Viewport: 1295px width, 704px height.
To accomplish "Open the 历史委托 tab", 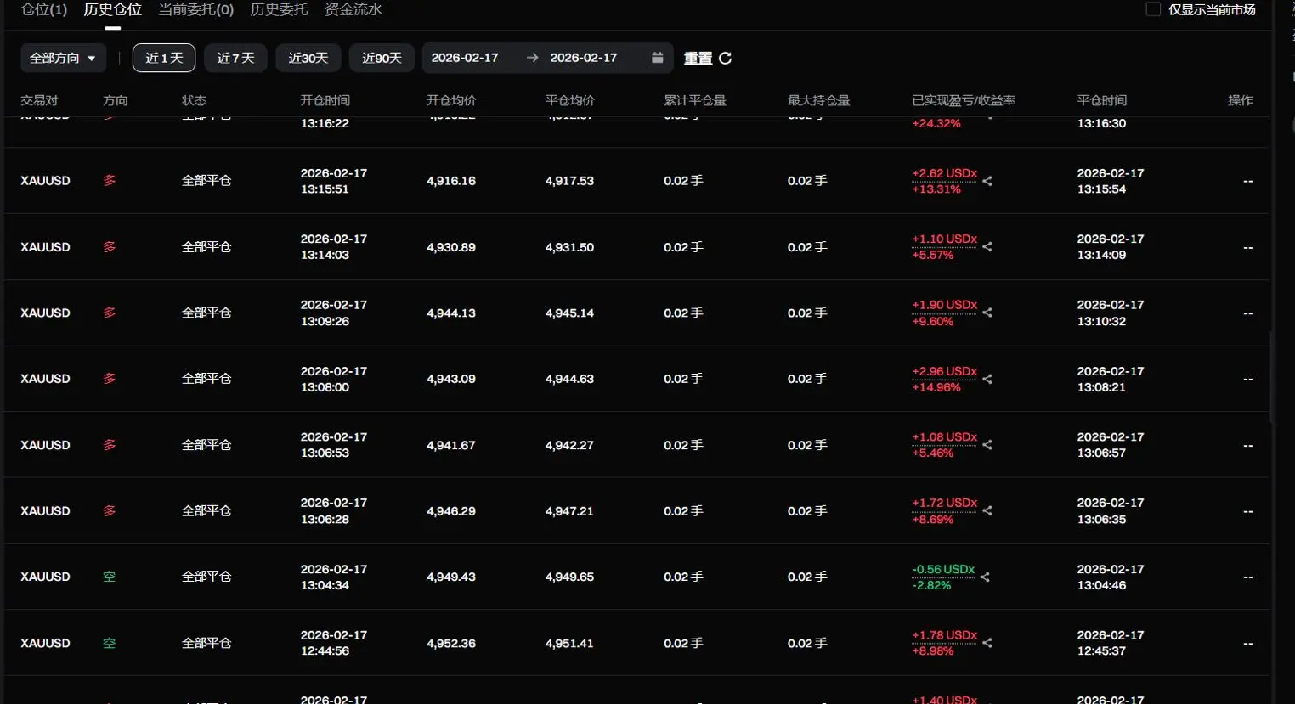I will (x=279, y=9).
